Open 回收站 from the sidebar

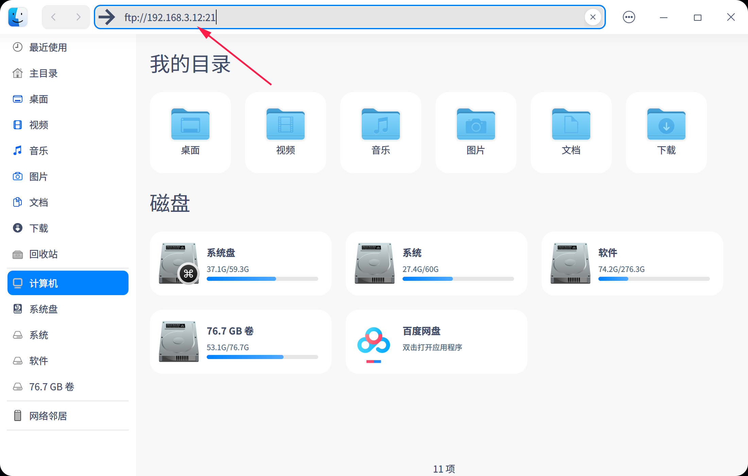[43, 254]
